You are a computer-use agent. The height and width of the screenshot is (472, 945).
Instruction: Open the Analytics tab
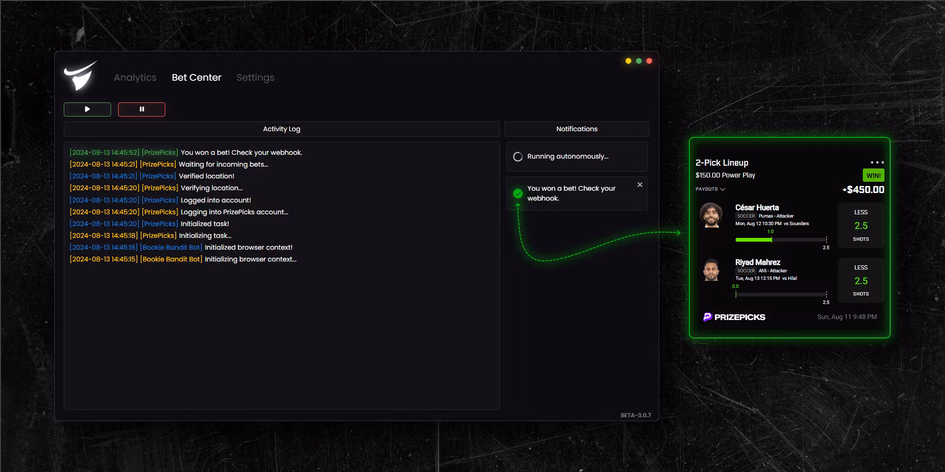[135, 77]
